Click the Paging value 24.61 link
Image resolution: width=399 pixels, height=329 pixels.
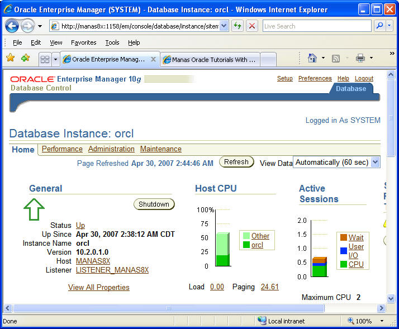pyautogui.click(x=270, y=287)
